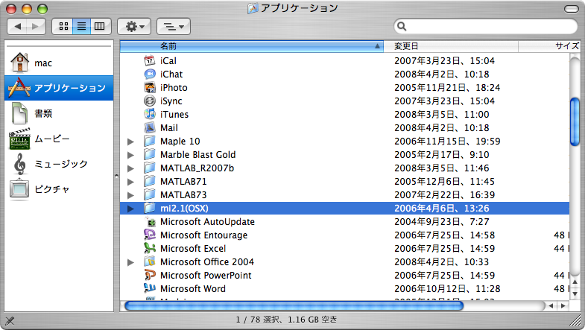Click the date 2005年11月21日、18:24
This screenshot has width=585, height=330.
point(447,88)
